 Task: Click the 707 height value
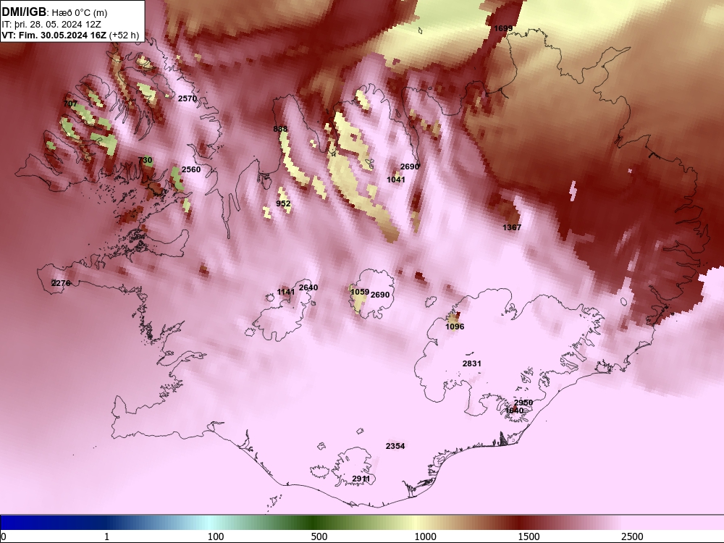[x=70, y=104]
